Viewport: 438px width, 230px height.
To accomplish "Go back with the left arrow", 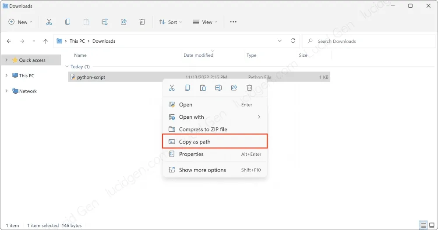I will (x=9, y=41).
